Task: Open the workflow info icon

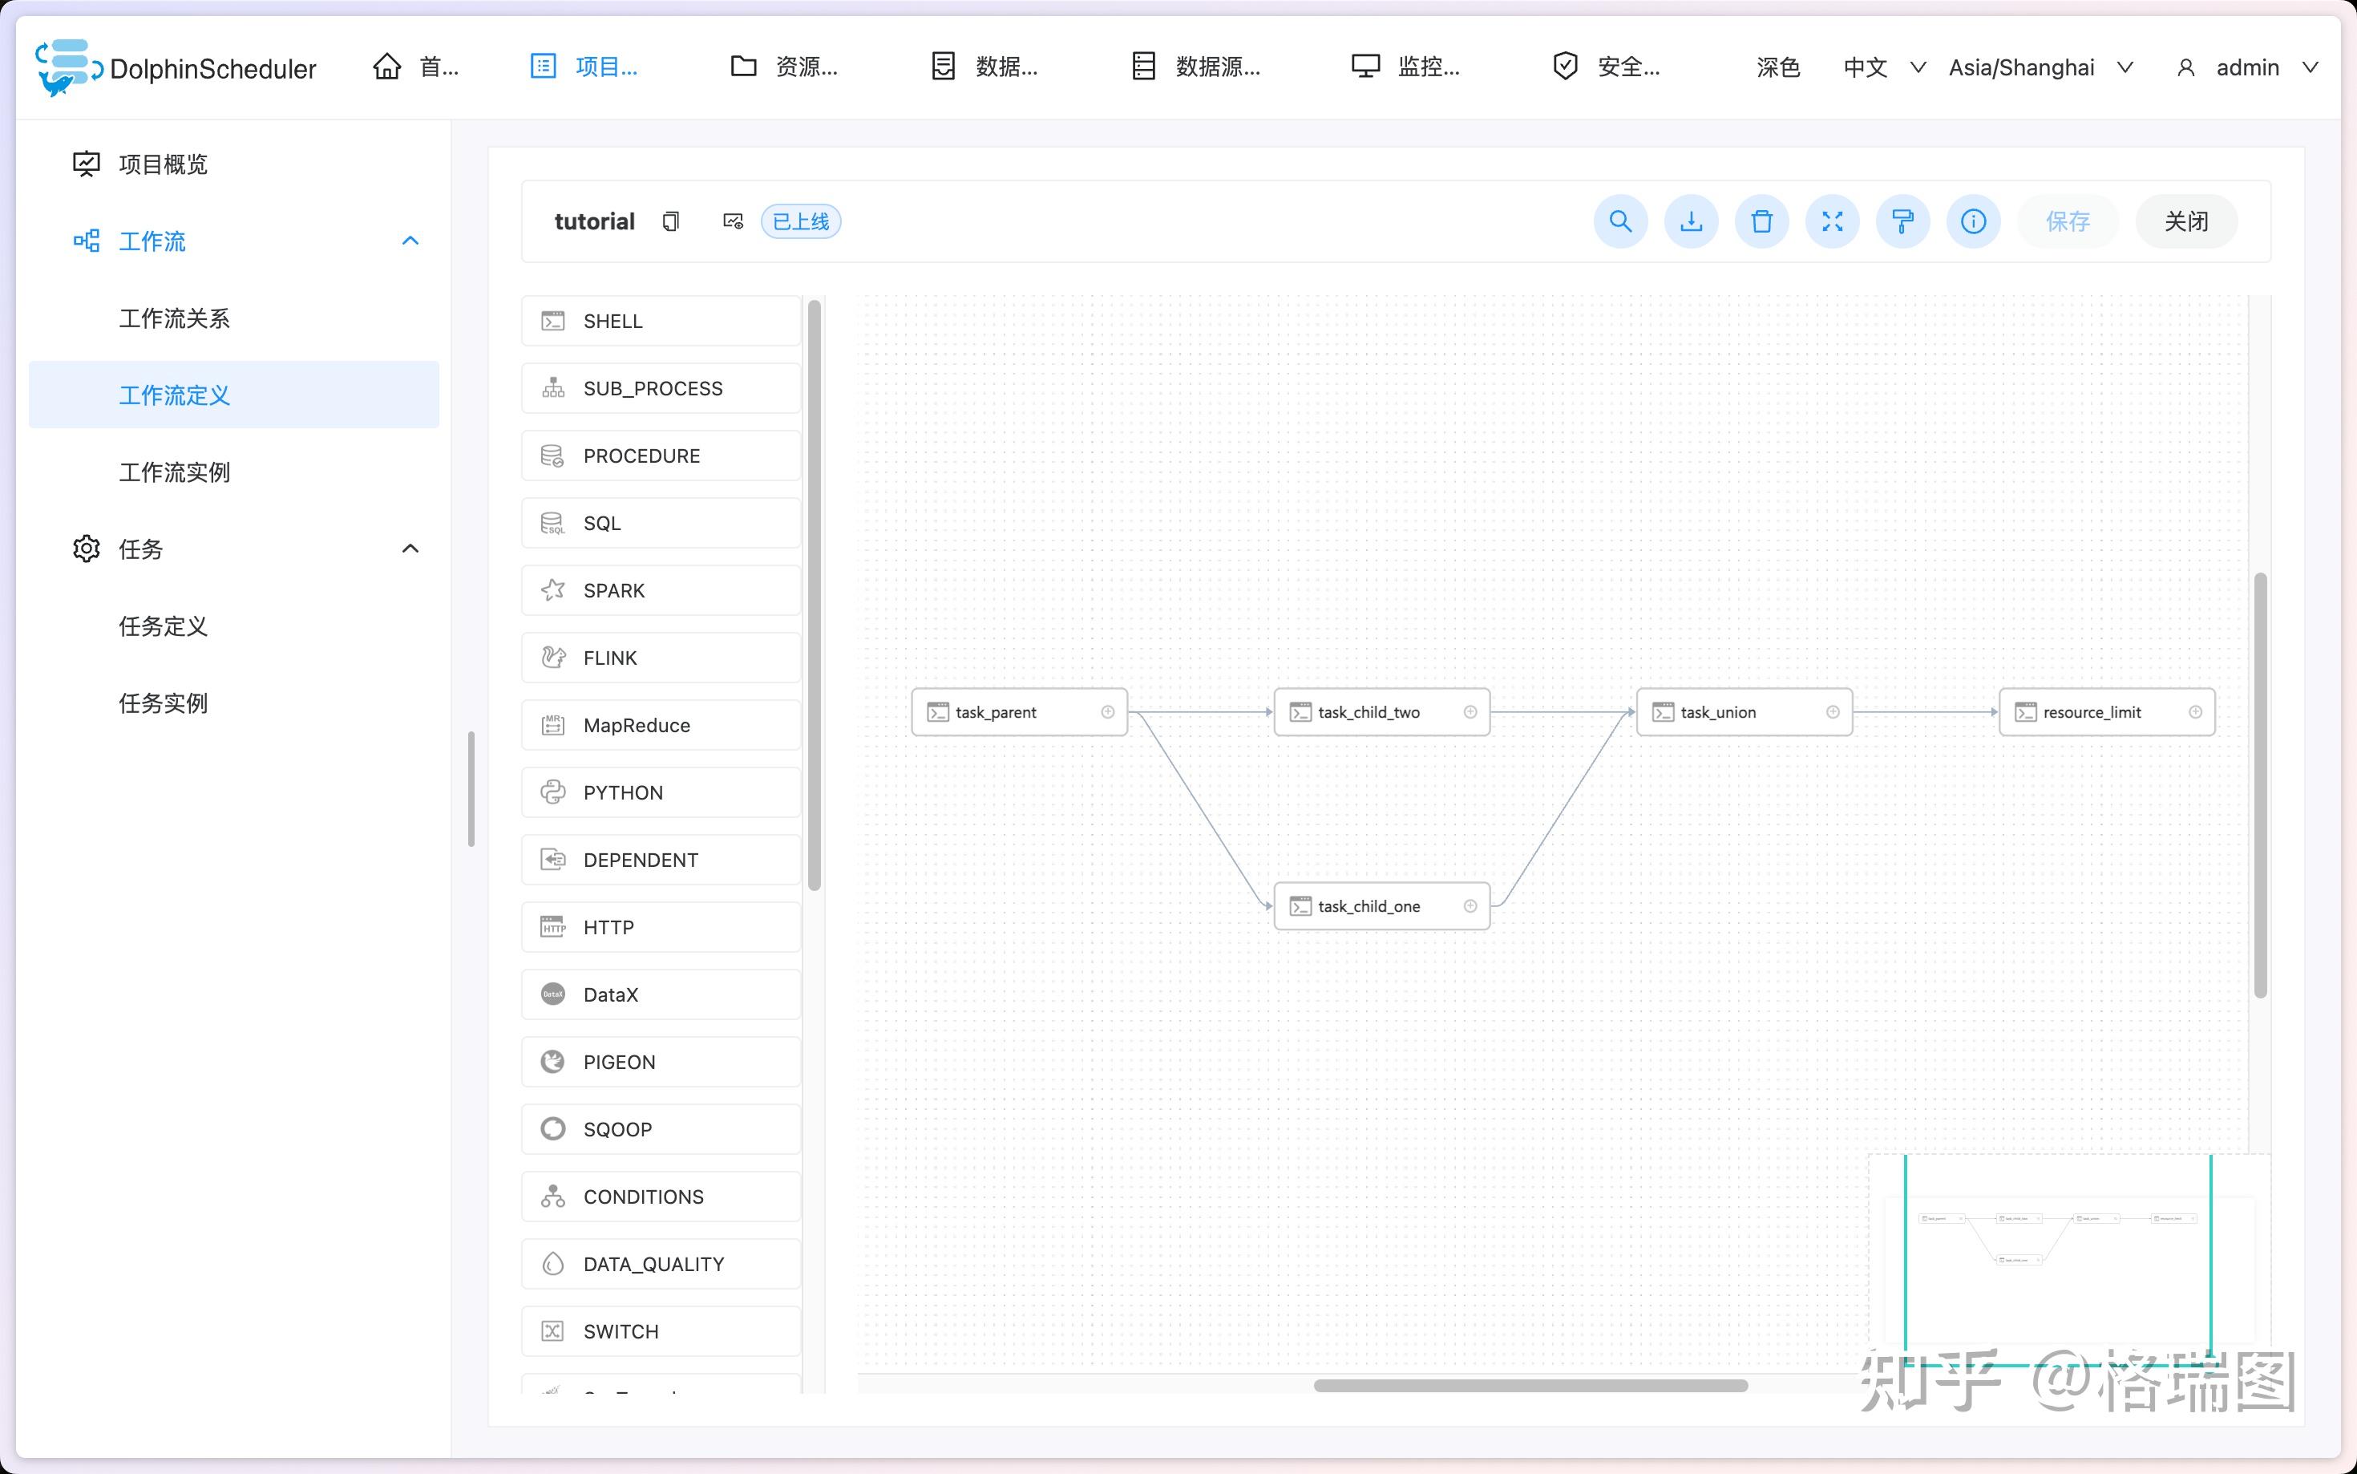Action: (x=1973, y=222)
